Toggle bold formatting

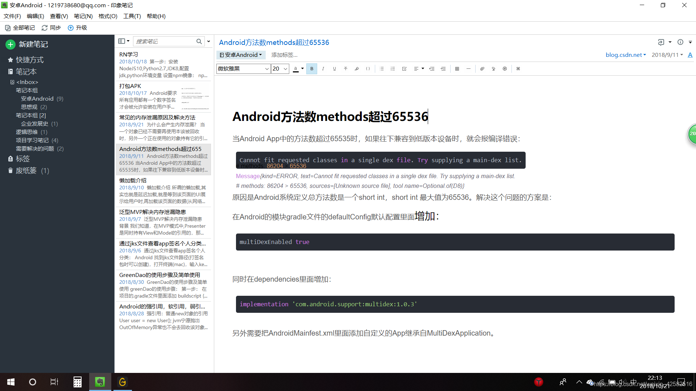(312, 69)
